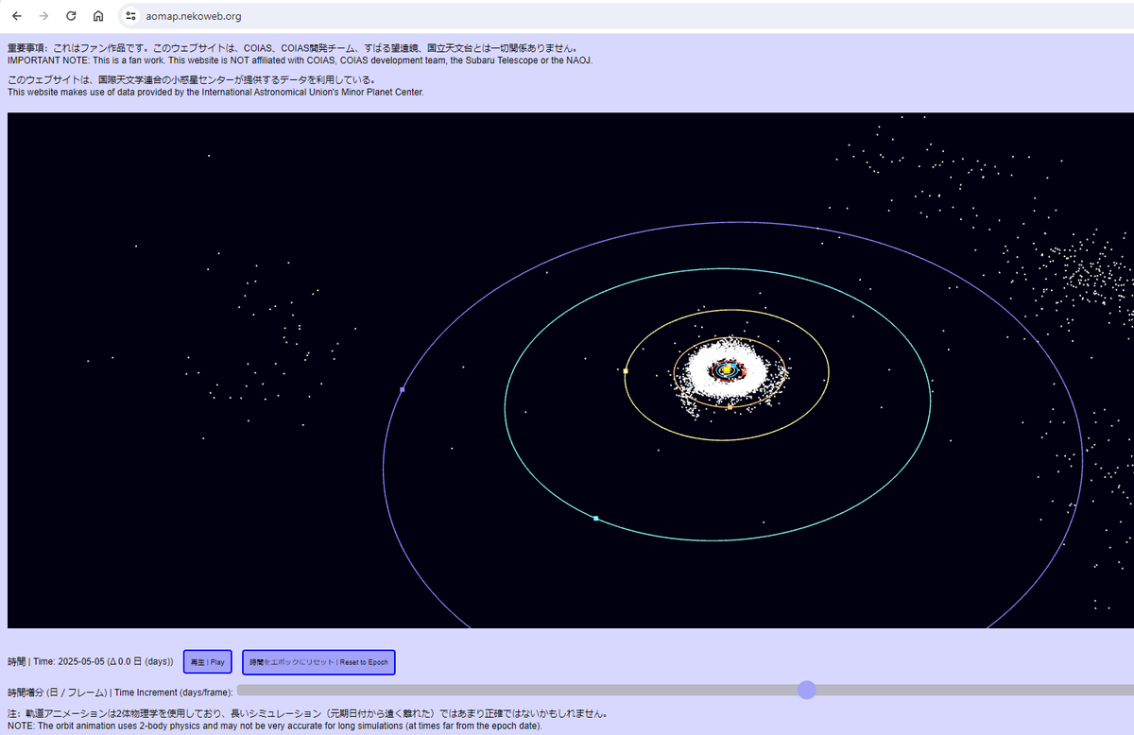The height and width of the screenshot is (735, 1134).
Task: Select the yellow Jupiter marker on its orbit
Action: pyautogui.click(x=626, y=371)
